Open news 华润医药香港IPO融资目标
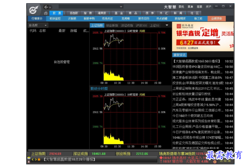Image resolution: width=245 pixels, height=165 pixels. tap(203, 67)
